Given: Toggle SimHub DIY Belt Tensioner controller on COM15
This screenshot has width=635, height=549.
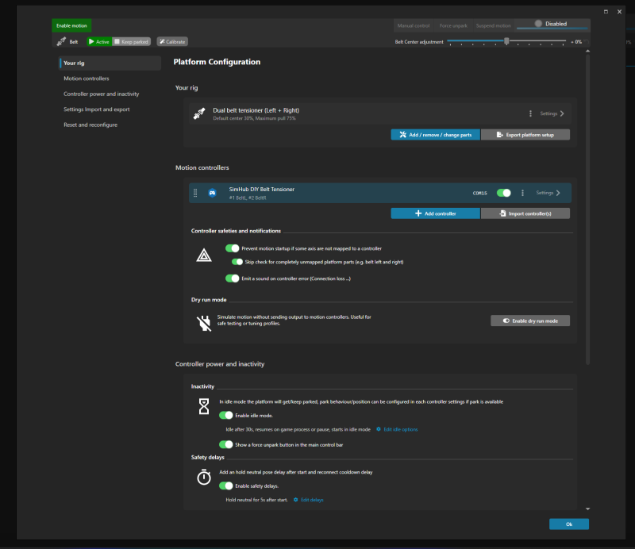Looking at the screenshot, I should tap(504, 193).
